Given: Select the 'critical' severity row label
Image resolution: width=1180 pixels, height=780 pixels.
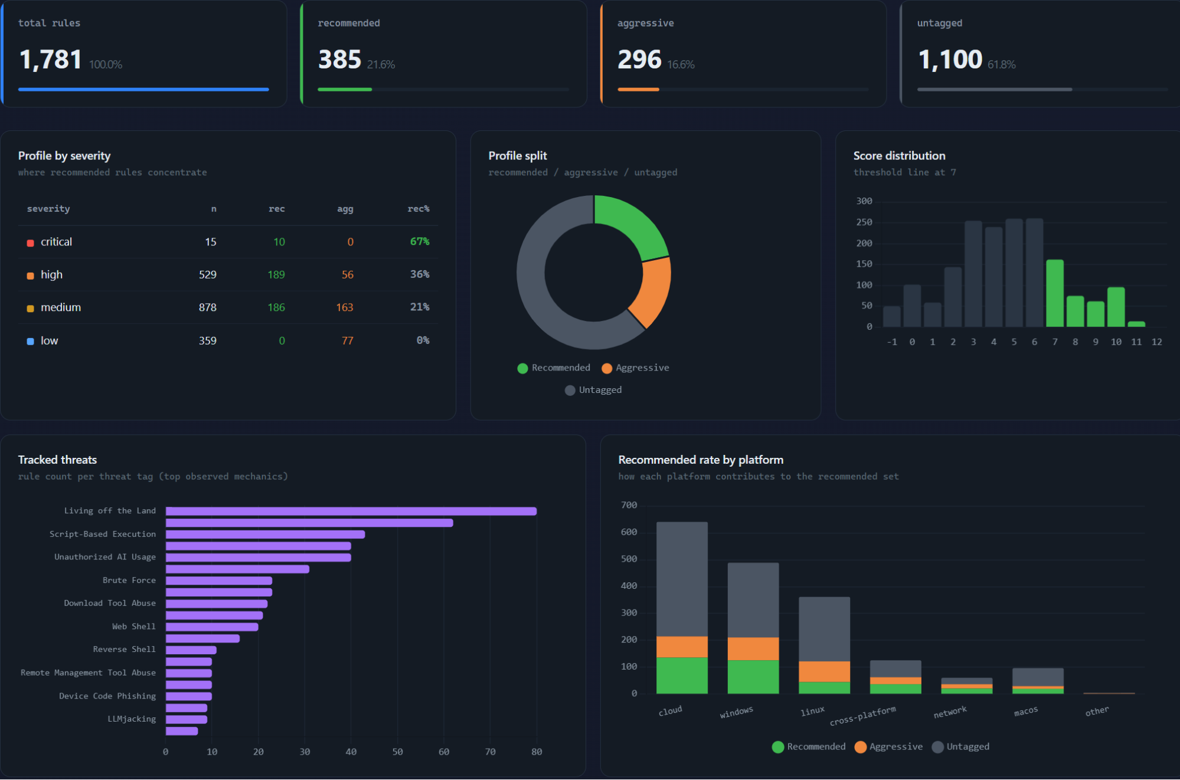Looking at the screenshot, I should [x=56, y=242].
